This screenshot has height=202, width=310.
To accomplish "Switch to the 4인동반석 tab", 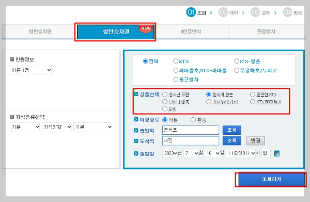I will (191, 32).
